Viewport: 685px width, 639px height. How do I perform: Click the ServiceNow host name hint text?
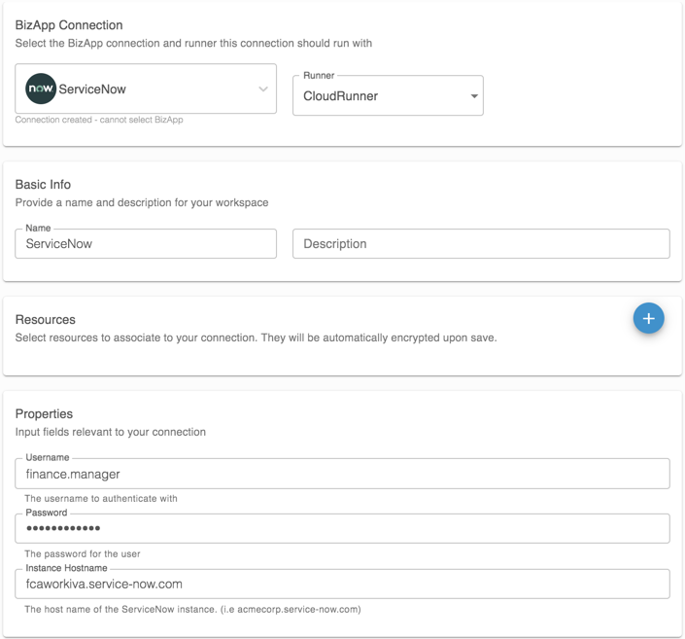click(x=192, y=609)
